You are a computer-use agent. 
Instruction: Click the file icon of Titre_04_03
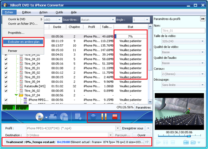coord(21,59)
